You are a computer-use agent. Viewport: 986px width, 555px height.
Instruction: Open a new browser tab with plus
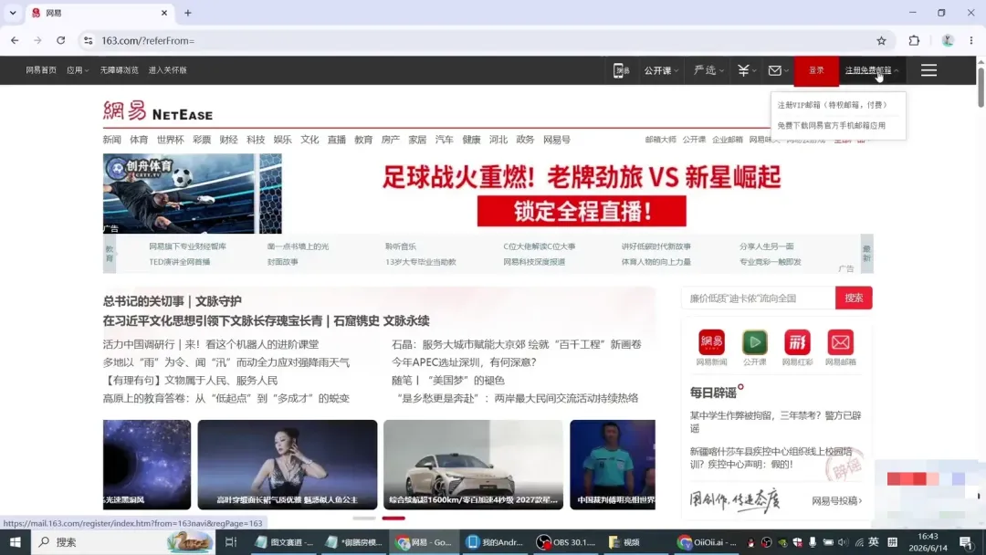tap(187, 13)
